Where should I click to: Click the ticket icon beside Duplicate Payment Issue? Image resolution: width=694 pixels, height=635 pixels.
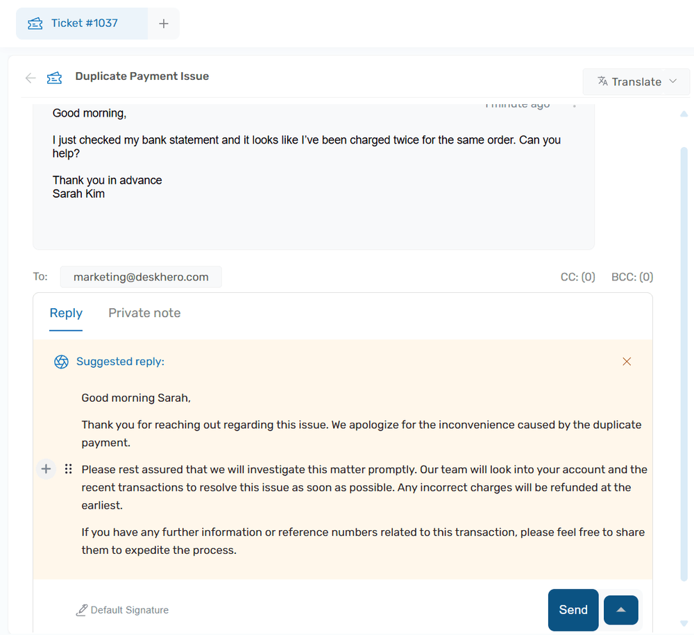pyautogui.click(x=54, y=78)
